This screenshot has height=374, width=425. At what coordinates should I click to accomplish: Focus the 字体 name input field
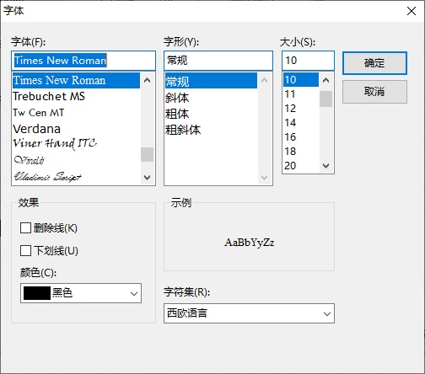83,61
